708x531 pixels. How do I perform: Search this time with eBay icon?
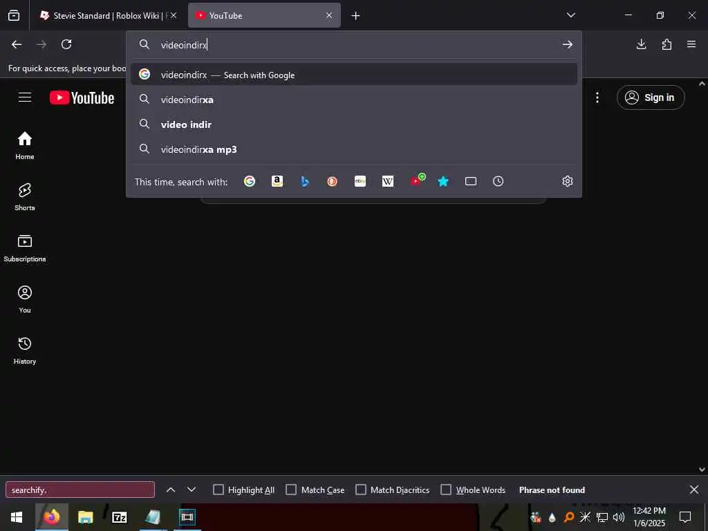[360, 182]
